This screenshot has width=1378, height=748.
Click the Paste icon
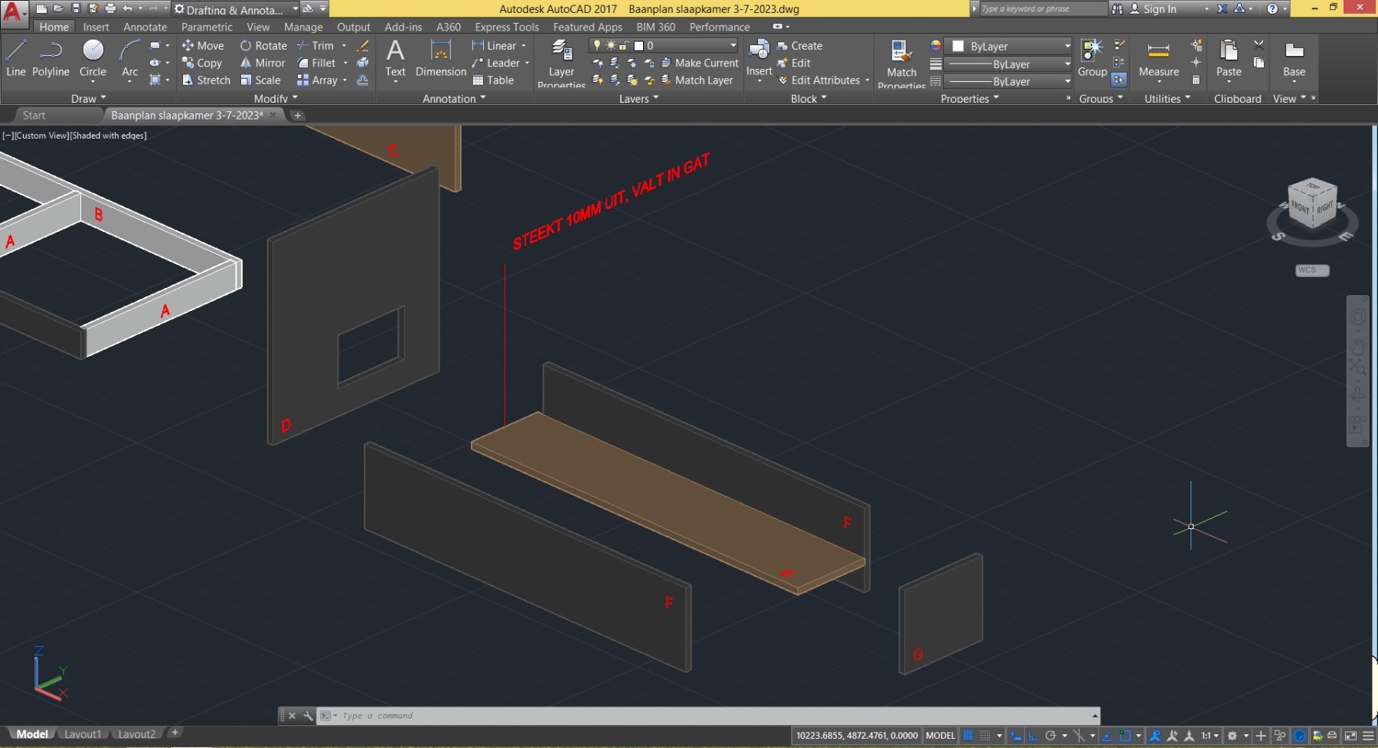pyautogui.click(x=1229, y=58)
